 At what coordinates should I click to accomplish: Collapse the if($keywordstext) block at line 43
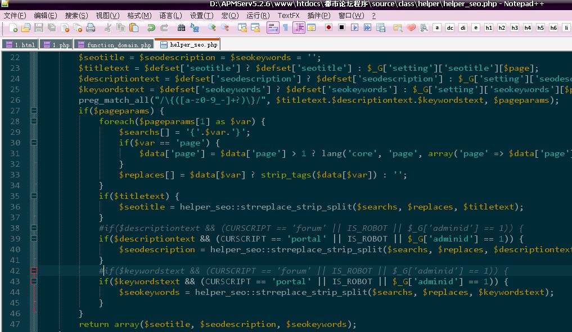(x=34, y=281)
